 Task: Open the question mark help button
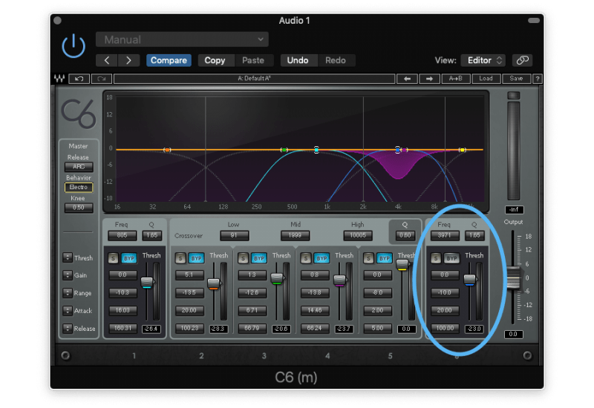[x=537, y=79]
